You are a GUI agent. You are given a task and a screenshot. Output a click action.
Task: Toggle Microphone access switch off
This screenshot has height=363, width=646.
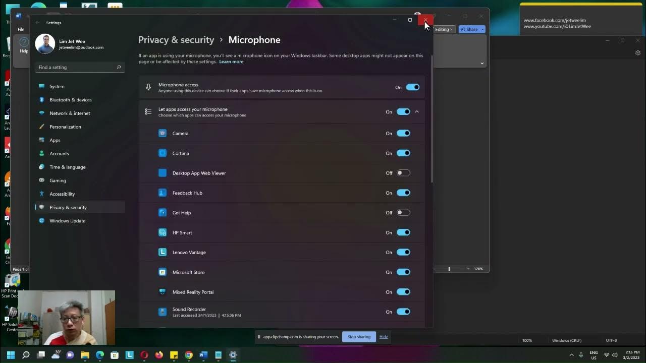413,87
